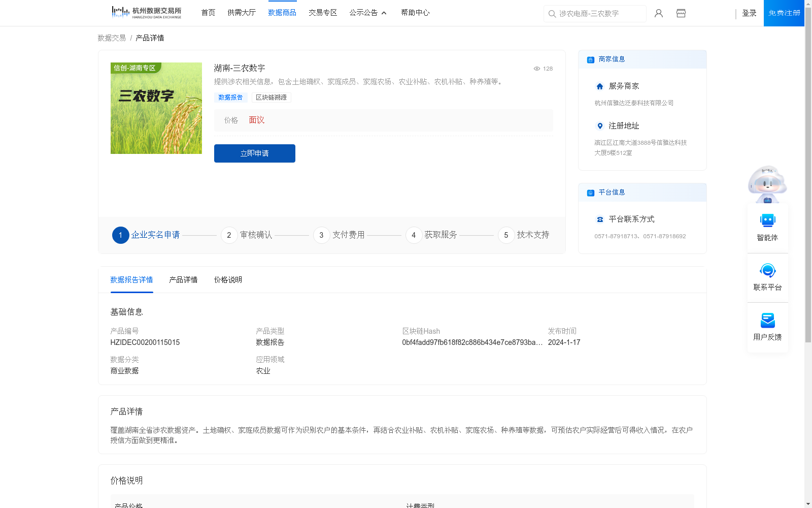
Task: Switch to 价格说明 tab
Action: coord(228,280)
